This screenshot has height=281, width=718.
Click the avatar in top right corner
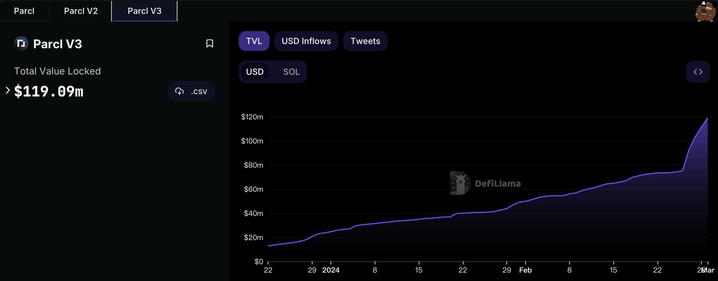705,11
